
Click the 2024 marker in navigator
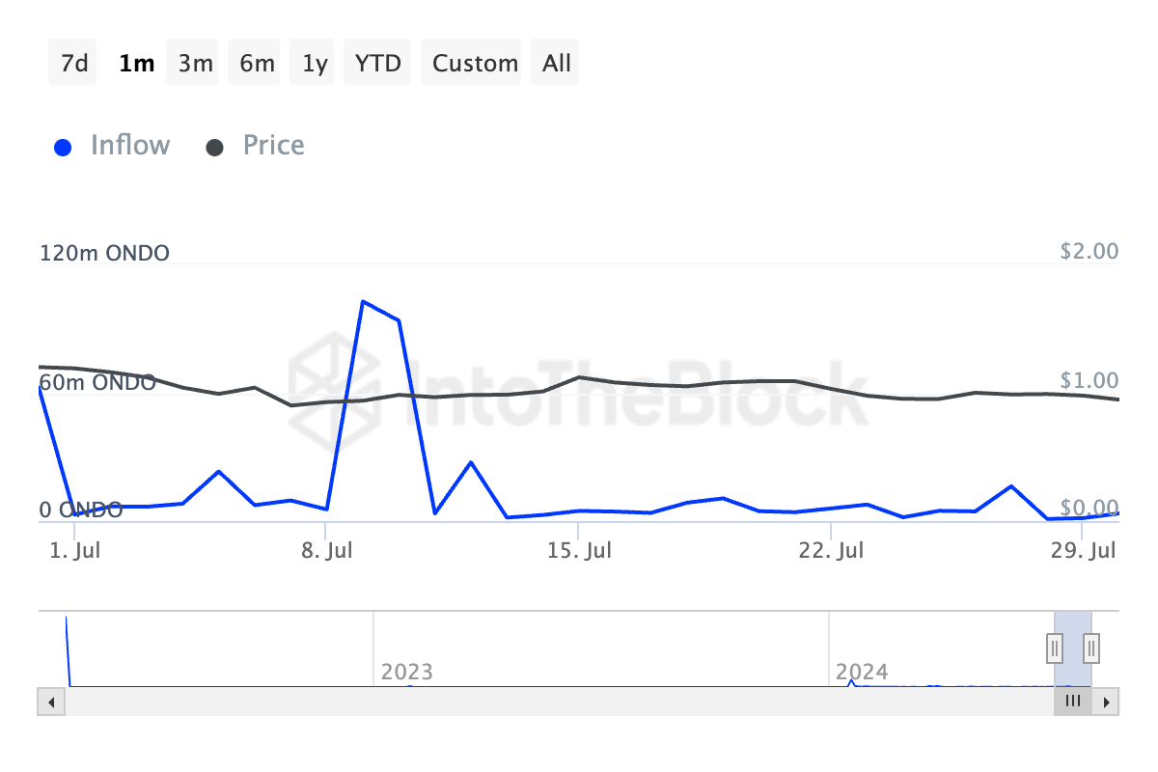(861, 672)
